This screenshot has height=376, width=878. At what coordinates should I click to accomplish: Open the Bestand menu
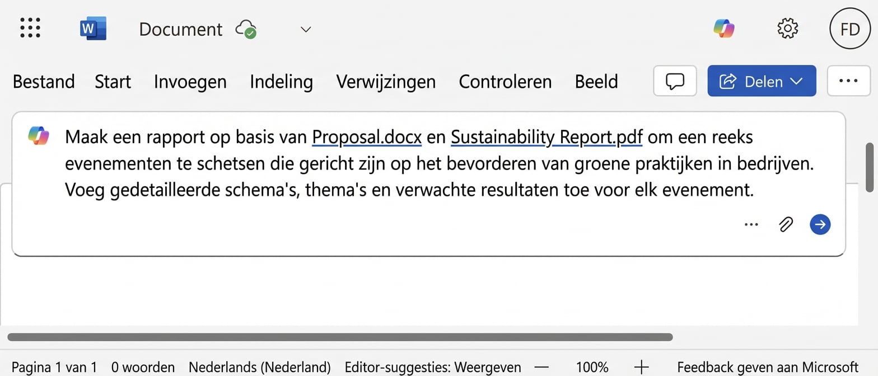click(43, 81)
